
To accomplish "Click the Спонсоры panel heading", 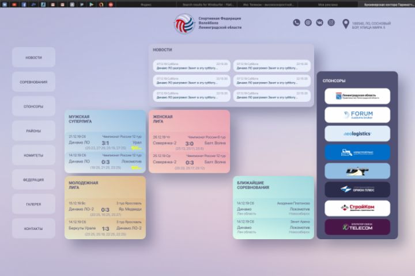I will click(334, 81).
